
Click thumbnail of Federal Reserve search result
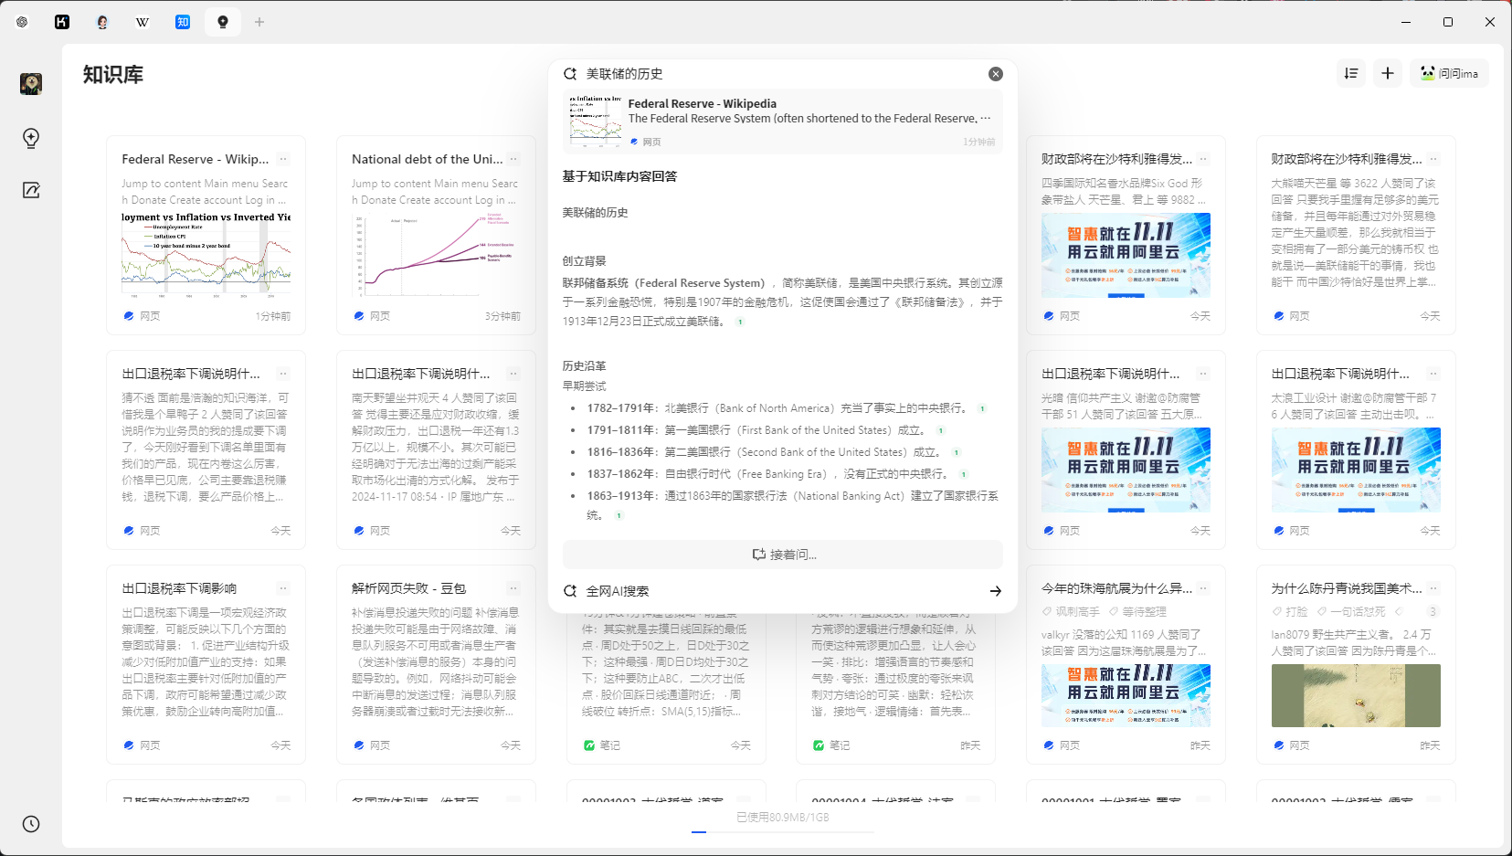point(596,122)
